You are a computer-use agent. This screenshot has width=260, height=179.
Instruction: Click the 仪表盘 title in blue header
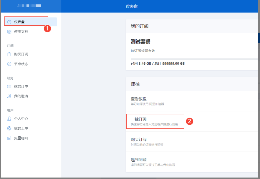coord(132,6)
